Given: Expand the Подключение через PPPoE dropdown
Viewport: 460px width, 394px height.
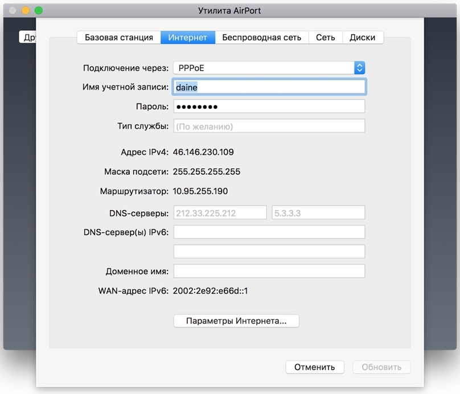Looking at the screenshot, I should coord(268,68).
